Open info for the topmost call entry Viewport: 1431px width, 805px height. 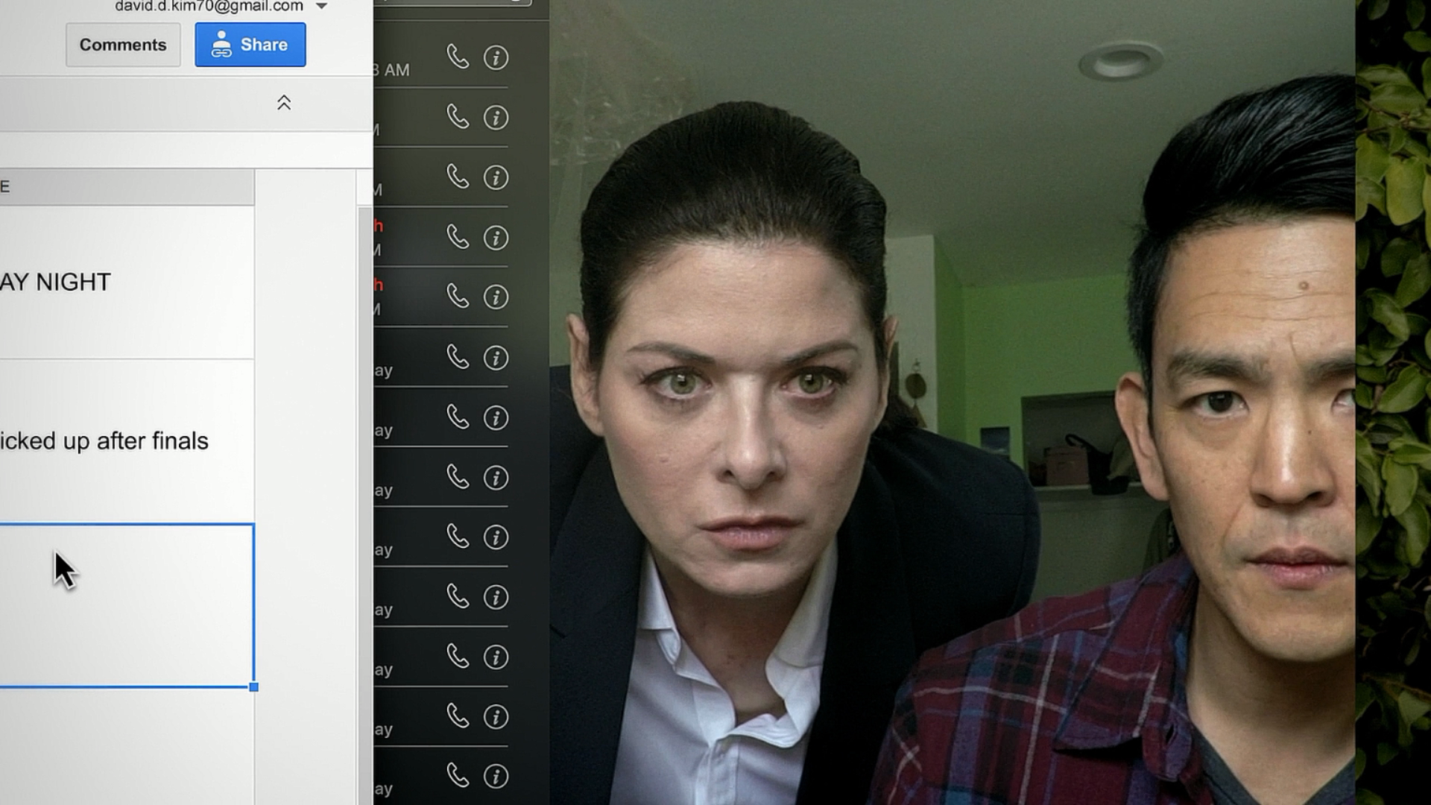point(496,57)
